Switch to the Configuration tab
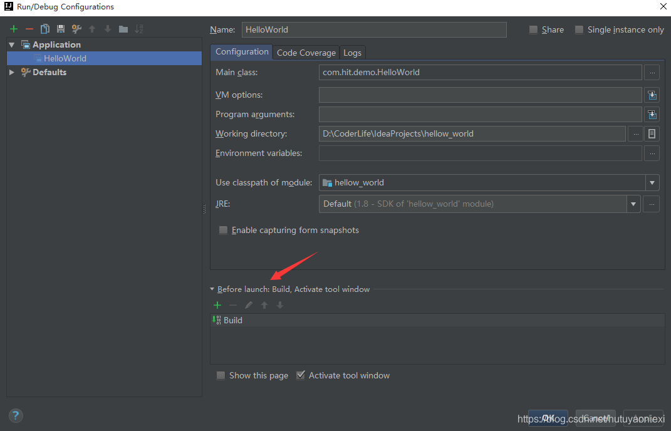 tap(242, 52)
